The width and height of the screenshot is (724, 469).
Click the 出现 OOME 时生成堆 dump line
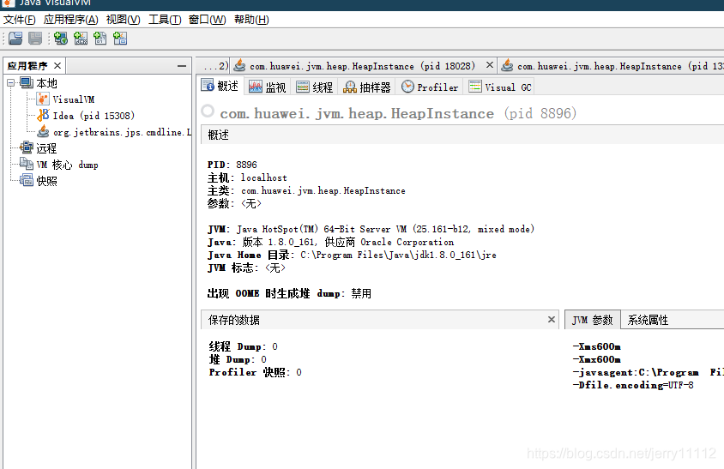pos(289,293)
